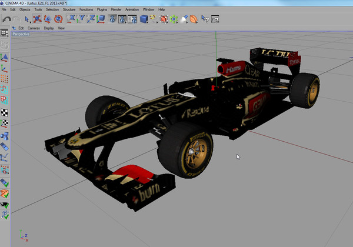The height and width of the screenshot is (247, 353).
Task: Open the layout switcher icon in sidebar
Action: coord(5,33)
